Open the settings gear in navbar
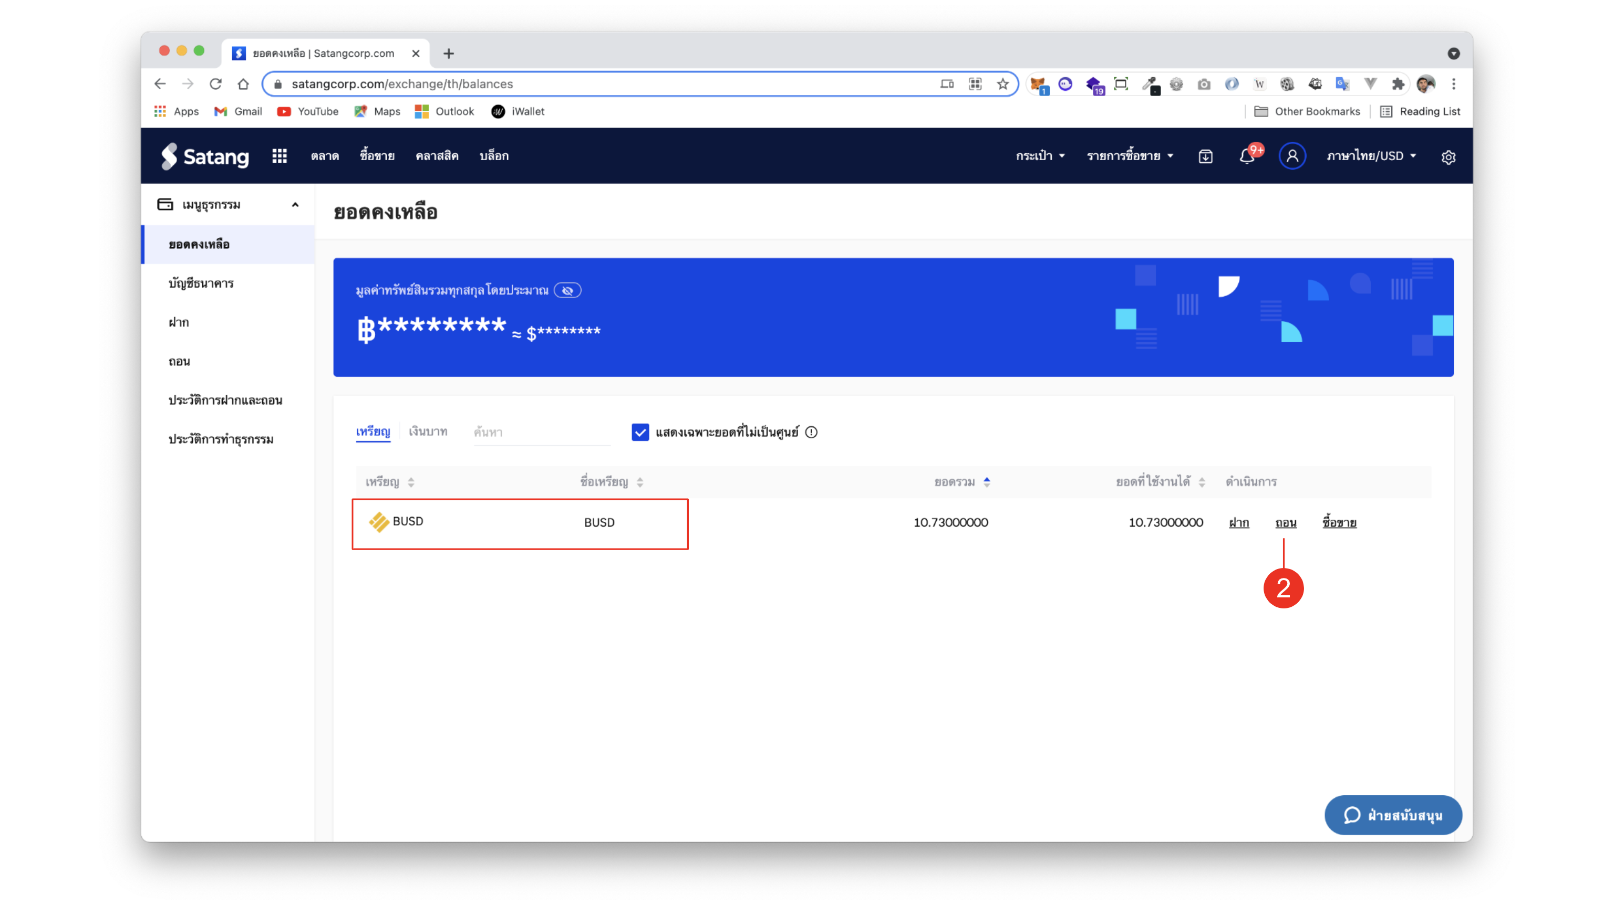Screen dimensions: 1614x905 (1449, 156)
